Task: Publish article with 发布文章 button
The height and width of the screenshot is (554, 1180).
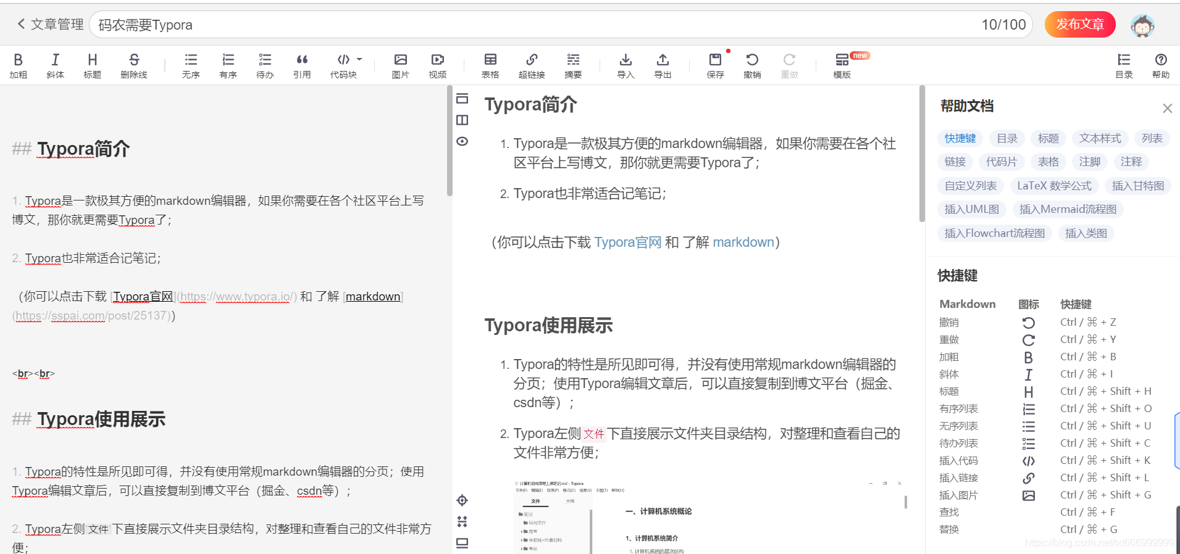Action: [1080, 24]
